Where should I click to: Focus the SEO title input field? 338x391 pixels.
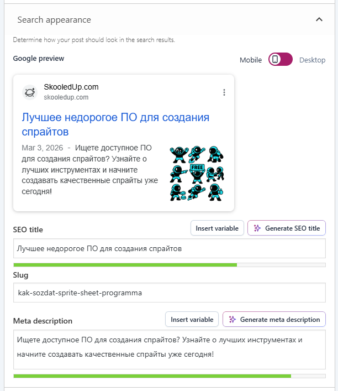pos(169,249)
